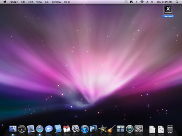Open Finder from the Dock

click(x=13, y=129)
